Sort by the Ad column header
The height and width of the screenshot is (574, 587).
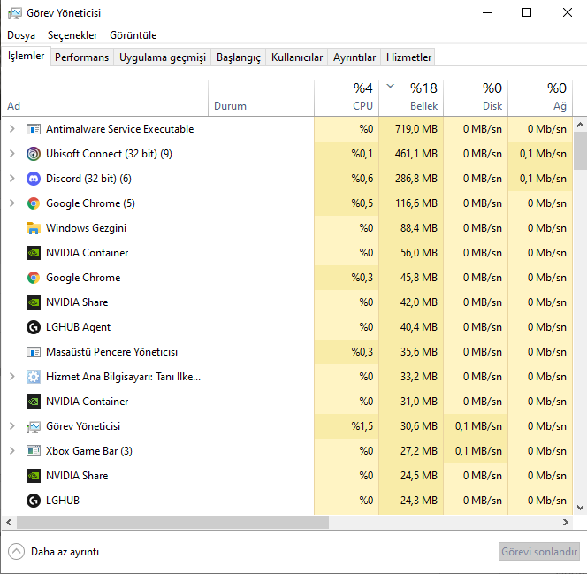[x=105, y=97]
